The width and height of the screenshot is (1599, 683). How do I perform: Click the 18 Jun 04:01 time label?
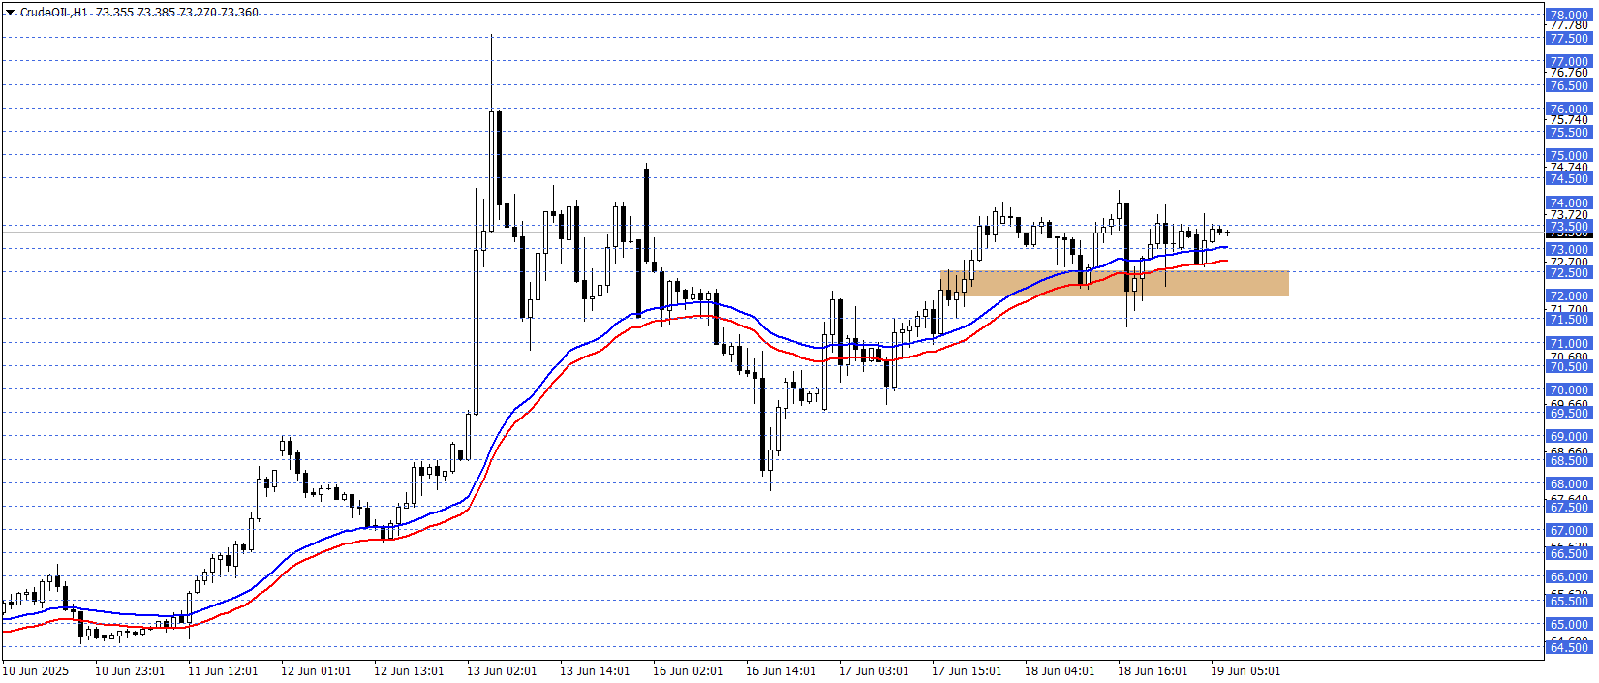[1060, 671]
